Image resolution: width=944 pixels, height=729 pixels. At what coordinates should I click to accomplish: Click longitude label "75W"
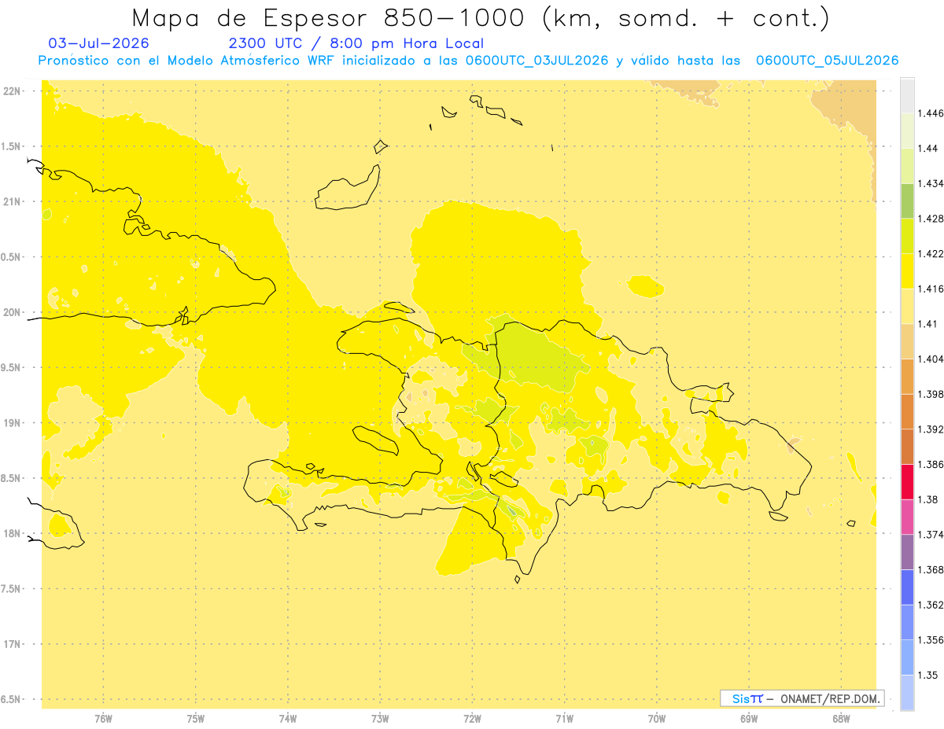click(x=196, y=719)
